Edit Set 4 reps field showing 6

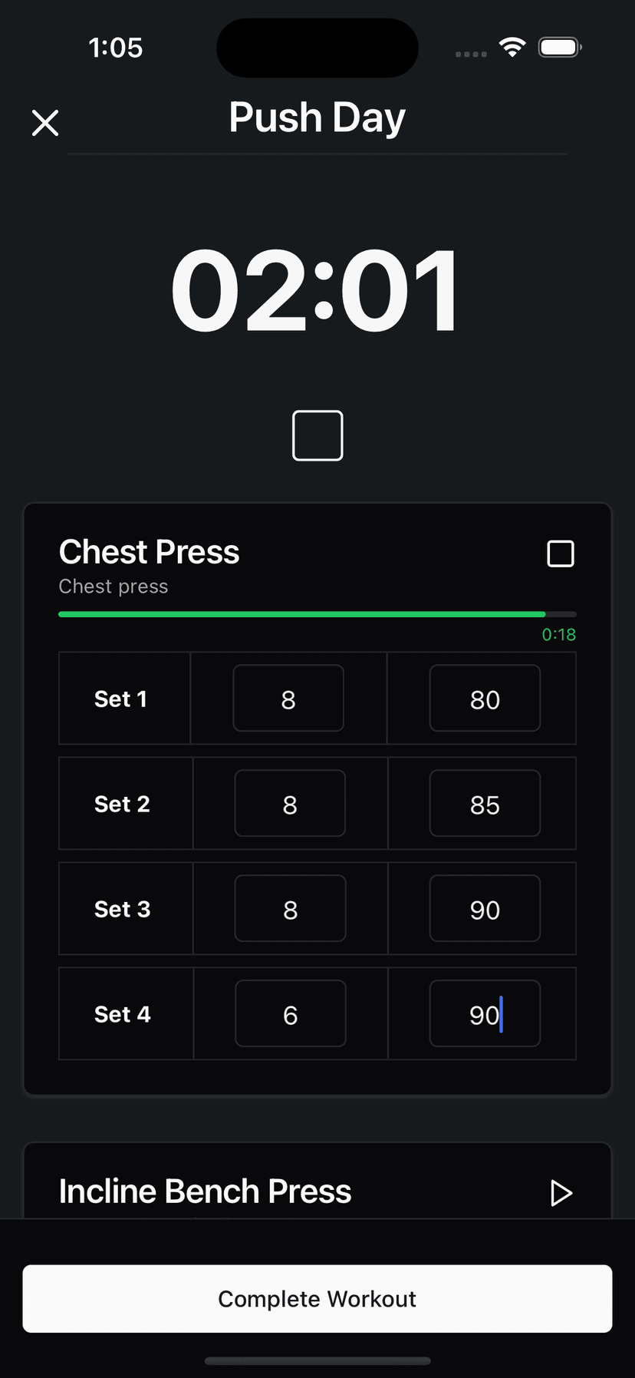click(290, 1014)
